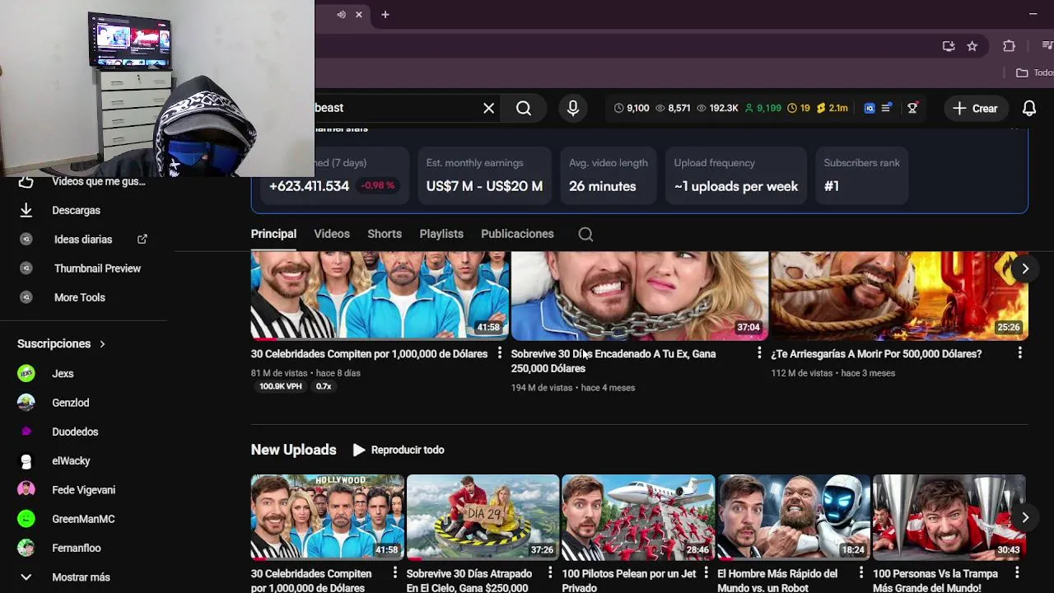The height and width of the screenshot is (593, 1054).
Task: Play the 18:24 robot thumbnail
Action: click(794, 517)
